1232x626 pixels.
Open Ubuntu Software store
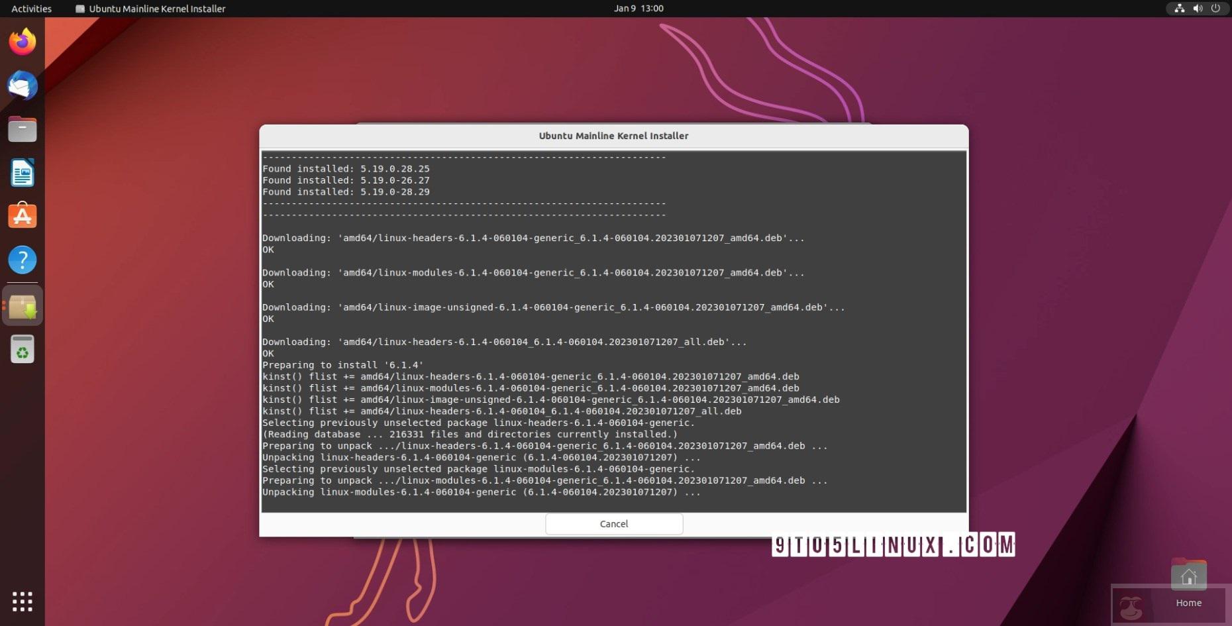click(x=22, y=215)
